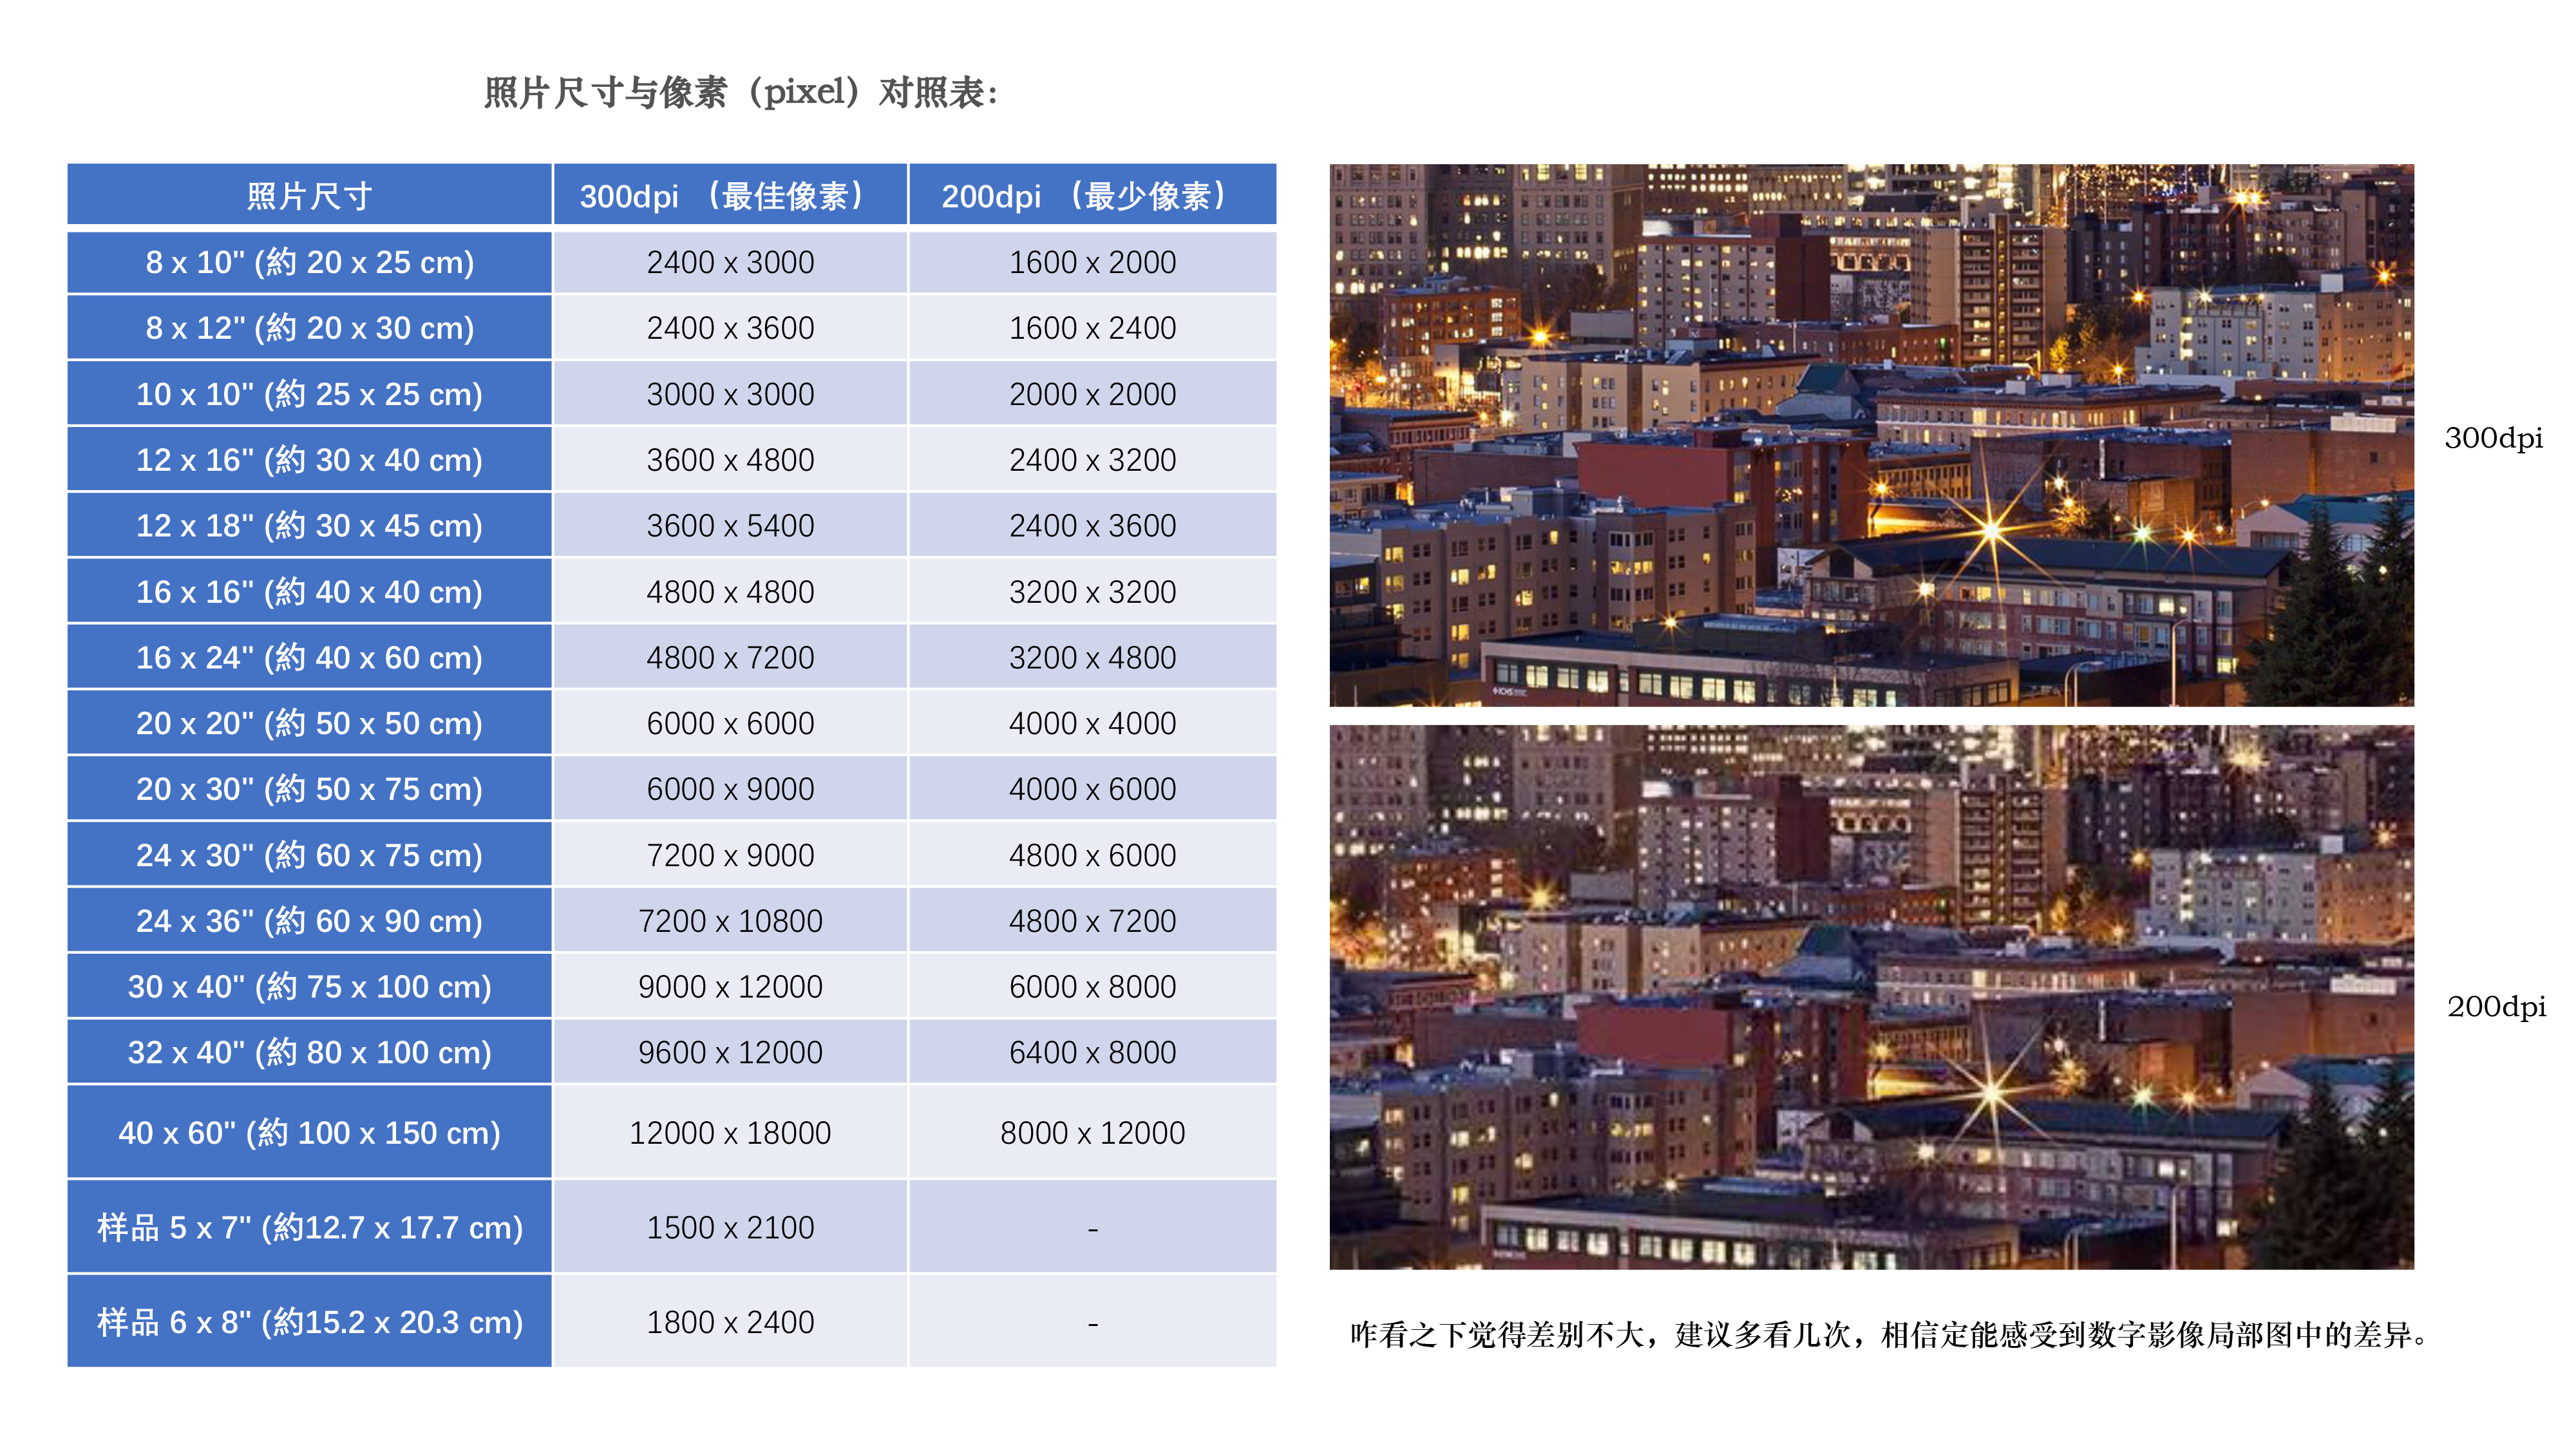
Task: Select the cell '4000 x 6000'
Action: click(x=1092, y=789)
